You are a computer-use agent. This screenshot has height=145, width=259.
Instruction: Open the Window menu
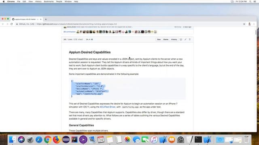point(68,2)
